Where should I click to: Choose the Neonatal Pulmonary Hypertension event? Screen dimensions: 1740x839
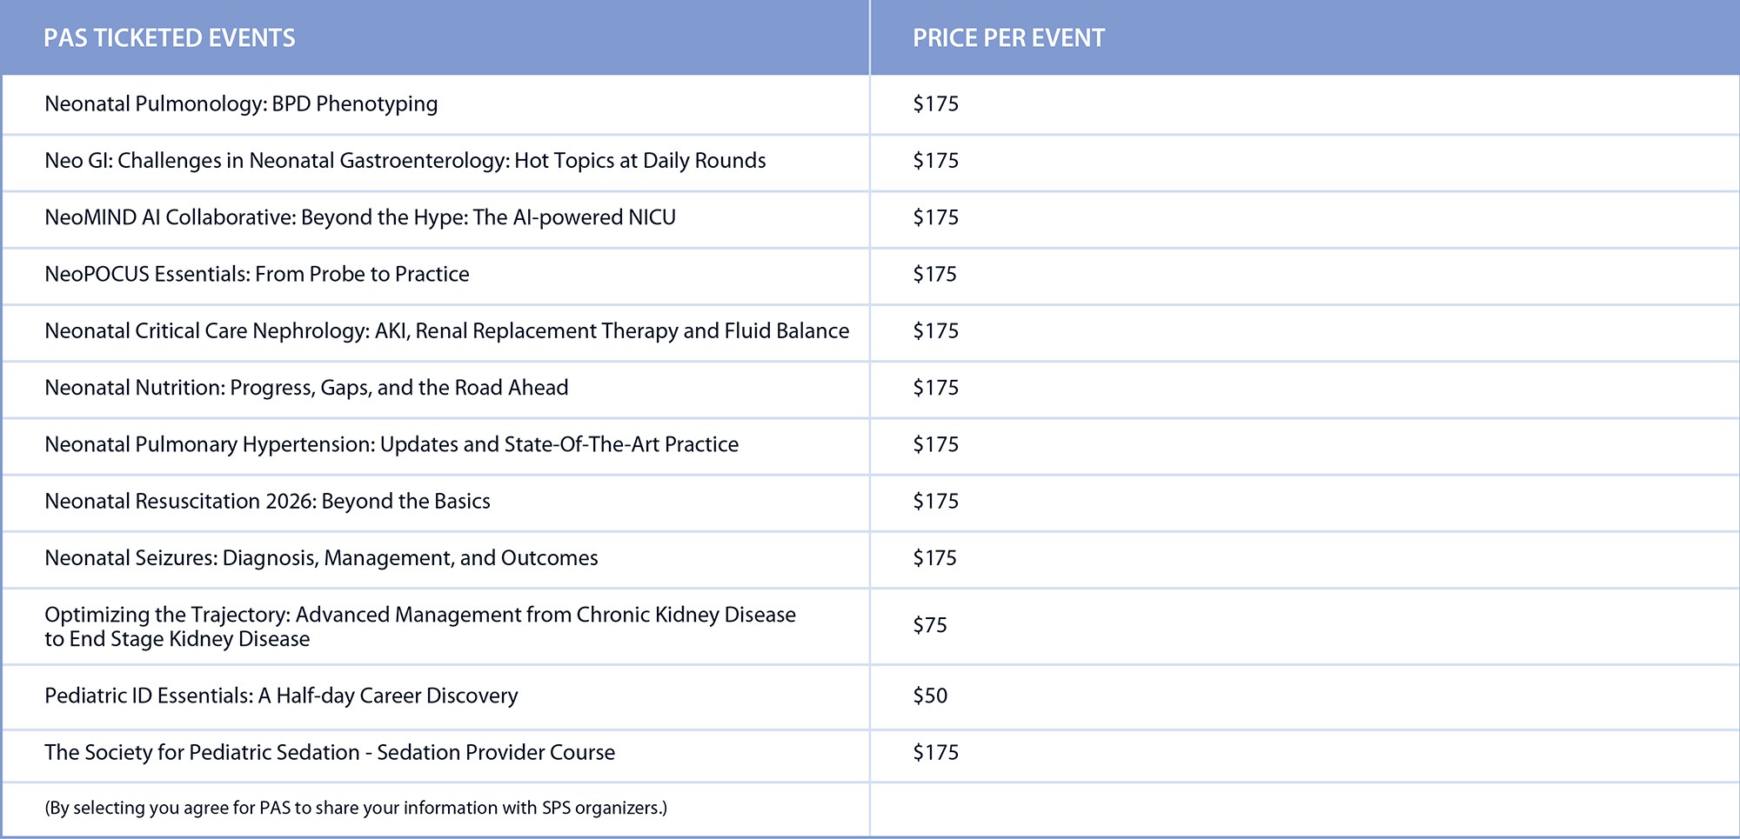click(x=391, y=445)
